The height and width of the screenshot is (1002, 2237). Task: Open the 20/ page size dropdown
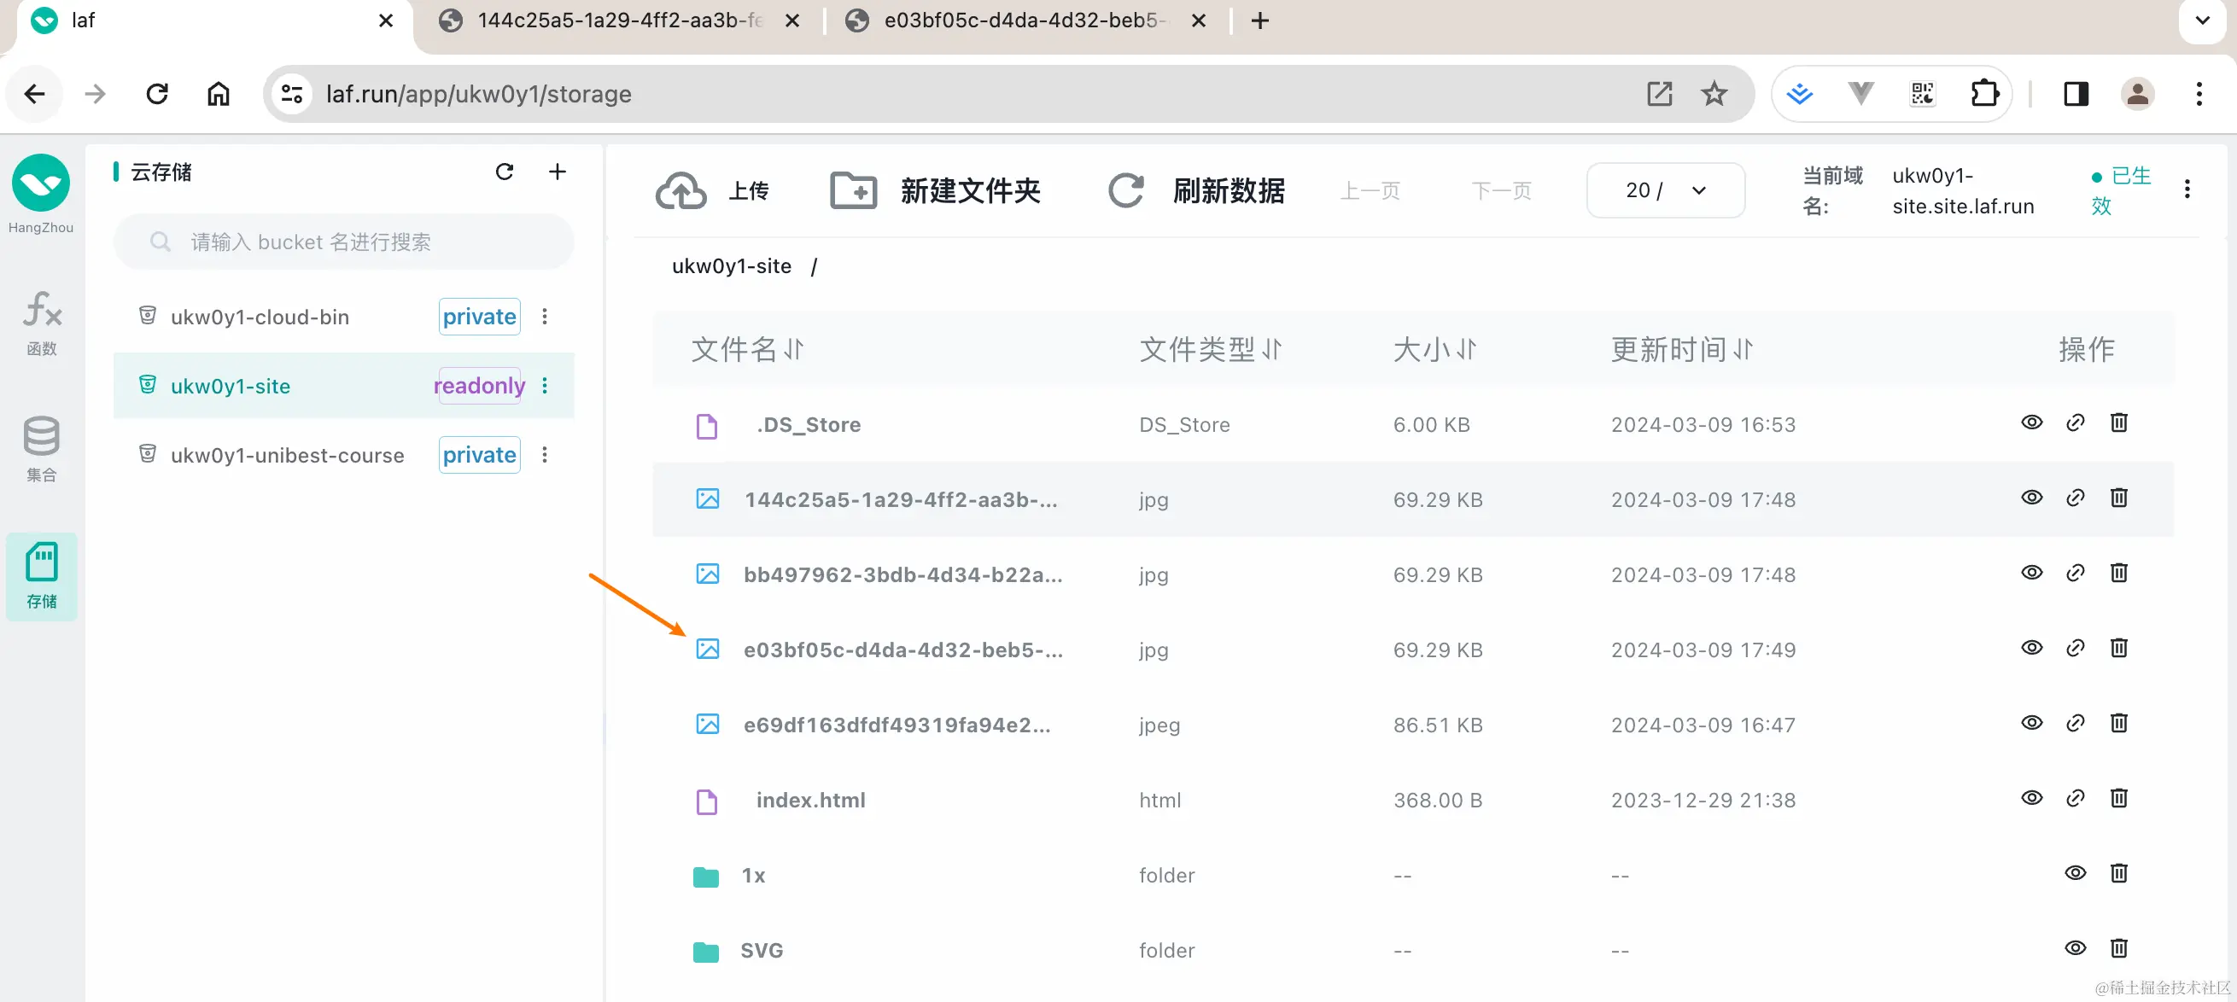coord(1665,190)
